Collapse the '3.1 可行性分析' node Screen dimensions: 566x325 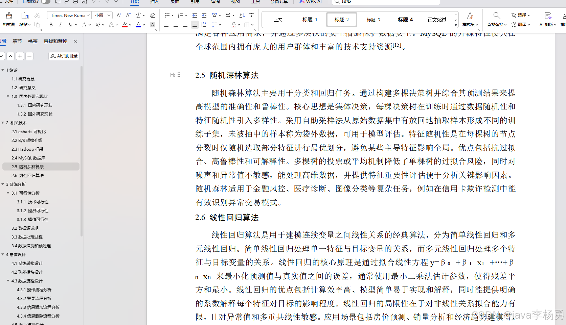tap(8, 193)
